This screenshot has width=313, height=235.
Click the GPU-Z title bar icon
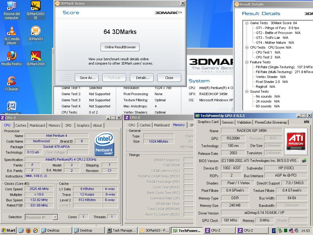coord(197,116)
